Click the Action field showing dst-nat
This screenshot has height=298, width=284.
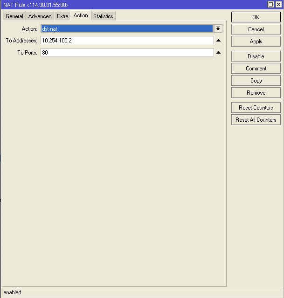pyautogui.click(x=127, y=29)
